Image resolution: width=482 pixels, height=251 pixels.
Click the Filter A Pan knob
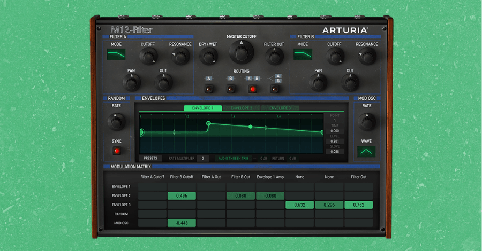click(x=132, y=83)
